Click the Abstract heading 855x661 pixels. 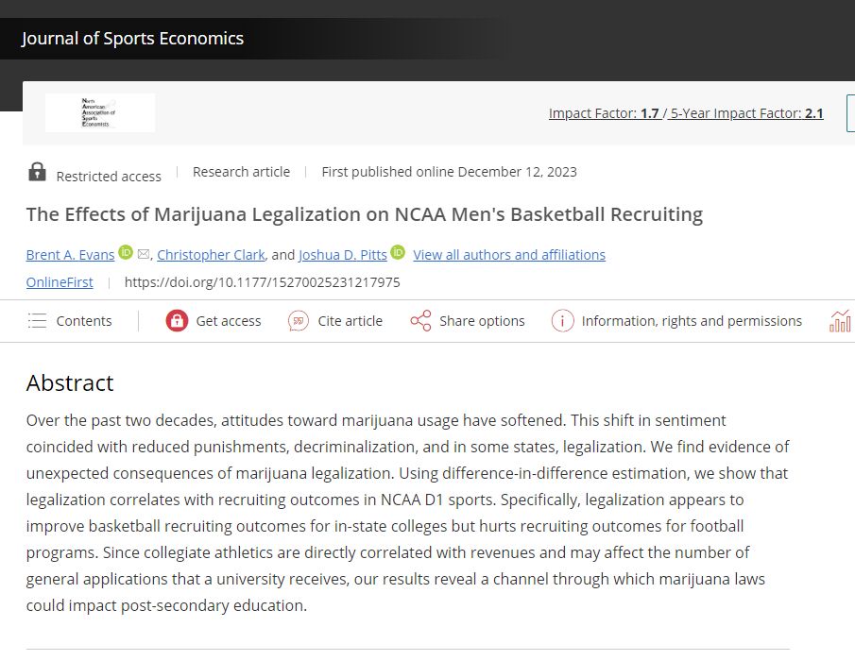pyautogui.click(x=70, y=383)
